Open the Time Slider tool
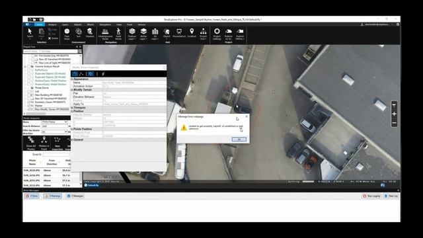Screen dimensions: 423x238 [67, 34]
